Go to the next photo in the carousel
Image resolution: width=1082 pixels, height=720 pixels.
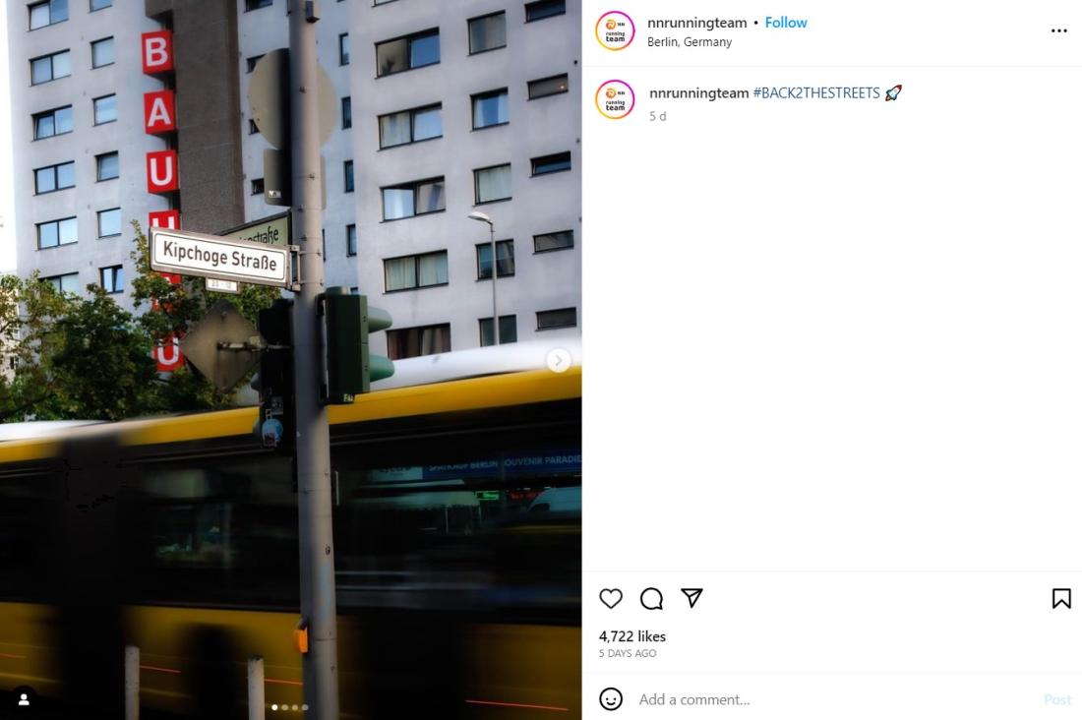tap(559, 360)
